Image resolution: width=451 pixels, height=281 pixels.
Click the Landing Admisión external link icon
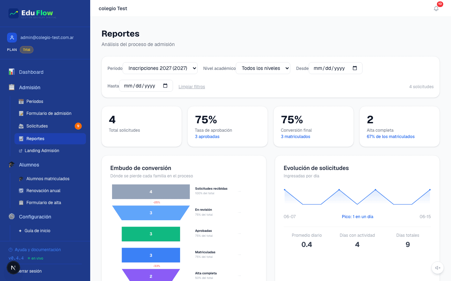pyautogui.click(x=20, y=151)
